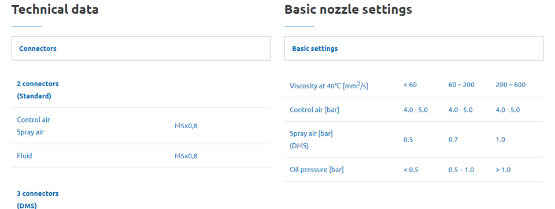Select the 2 connectors (Standard) label
Image resolution: width=555 pixels, height=209 pixels.
[38, 90]
